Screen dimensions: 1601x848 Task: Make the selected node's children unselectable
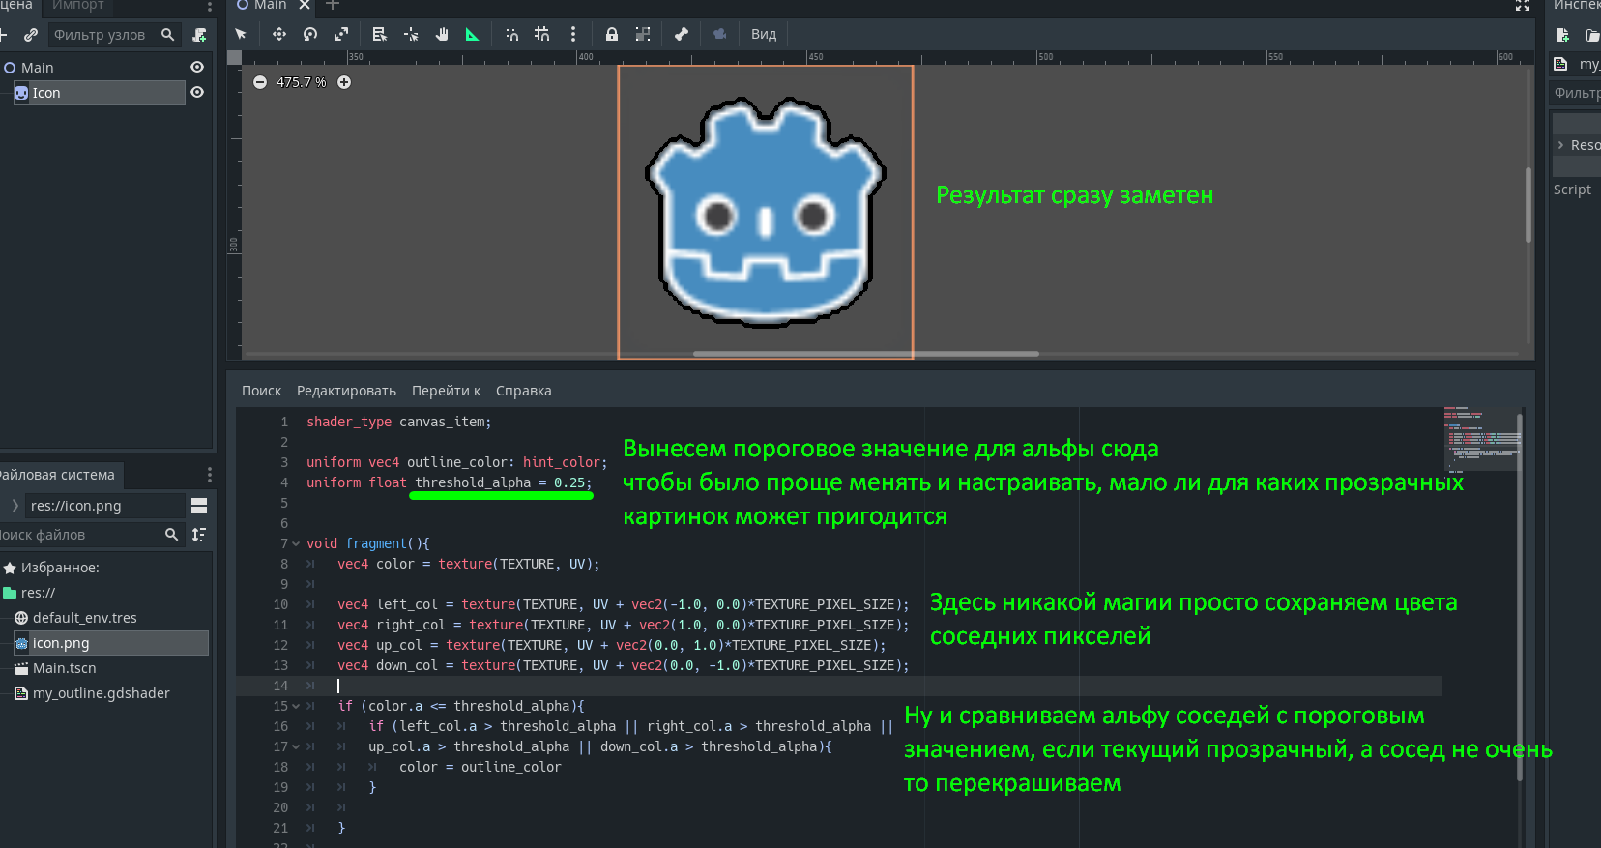[643, 34]
